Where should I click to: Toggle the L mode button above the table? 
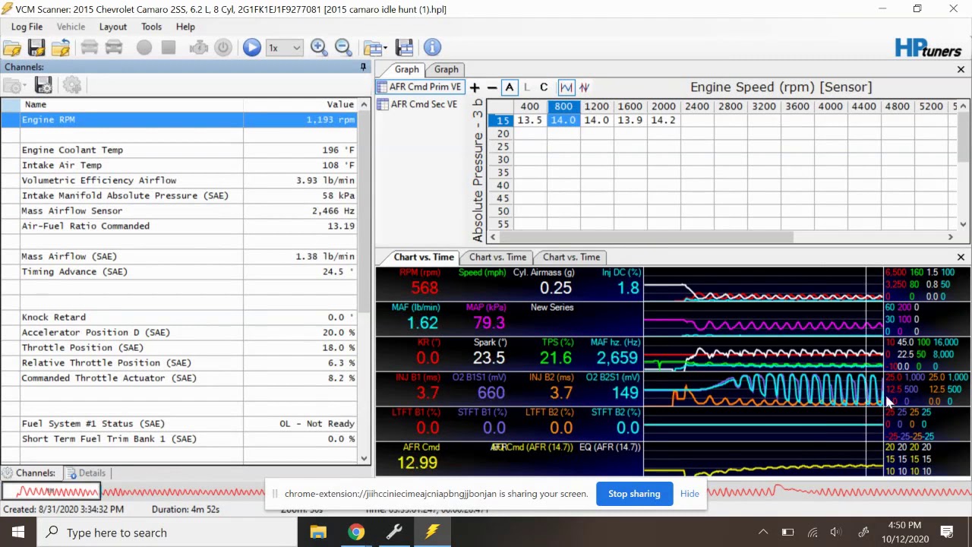527,87
